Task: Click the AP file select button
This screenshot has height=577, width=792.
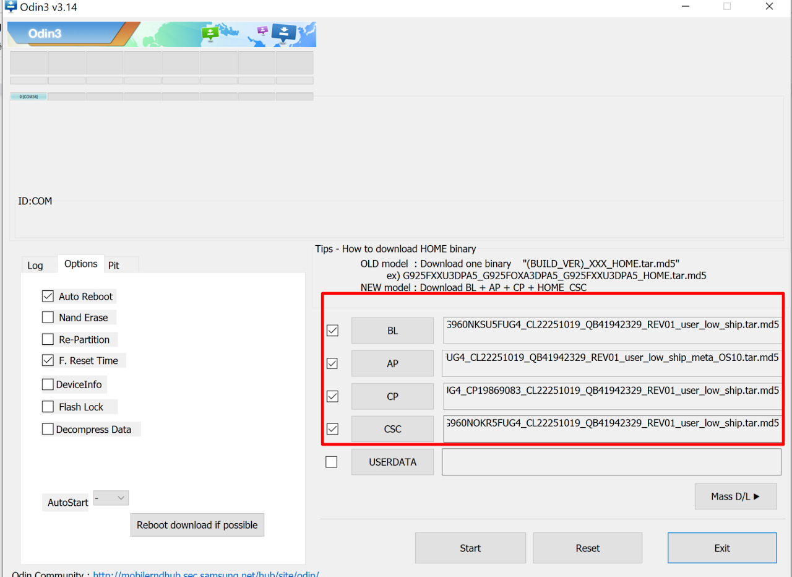Action: tap(392, 363)
